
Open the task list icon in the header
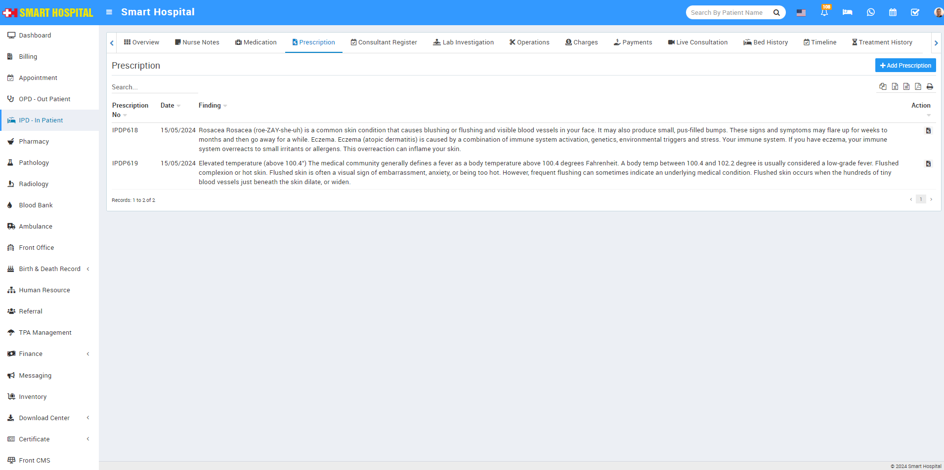915,12
